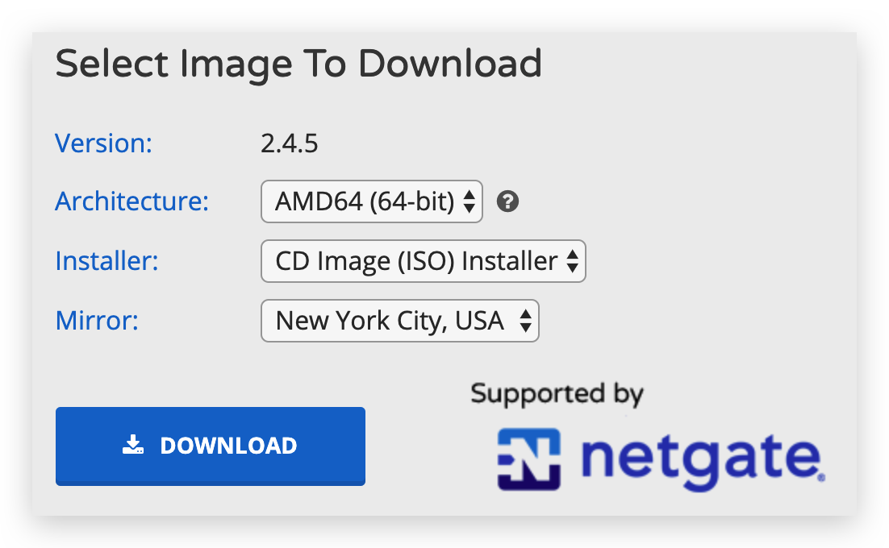Click the Supported by text
The height and width of the screenshot is (548, 889).
557,394
